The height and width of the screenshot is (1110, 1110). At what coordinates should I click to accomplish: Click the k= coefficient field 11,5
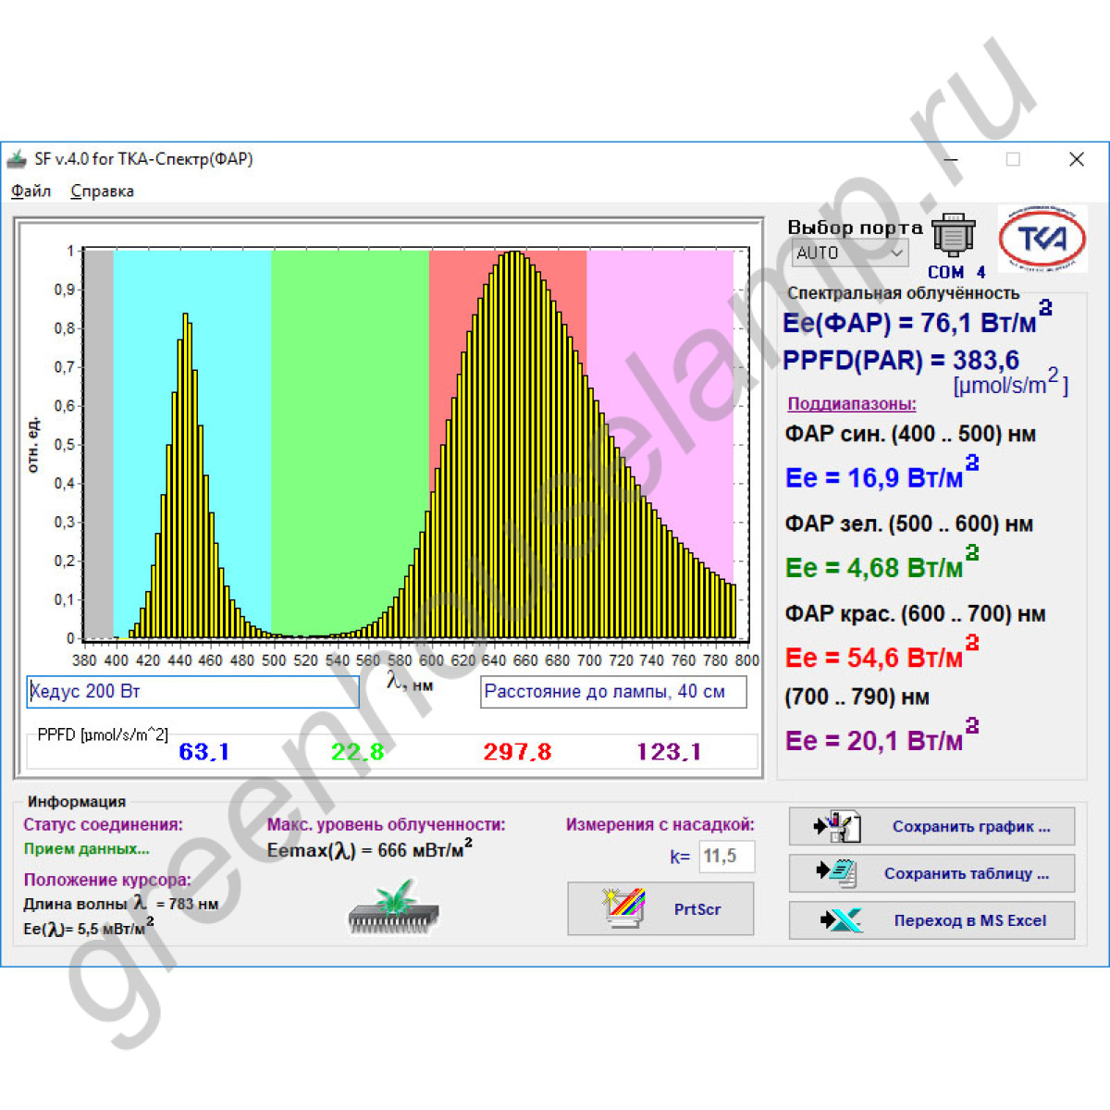(726, 857)
